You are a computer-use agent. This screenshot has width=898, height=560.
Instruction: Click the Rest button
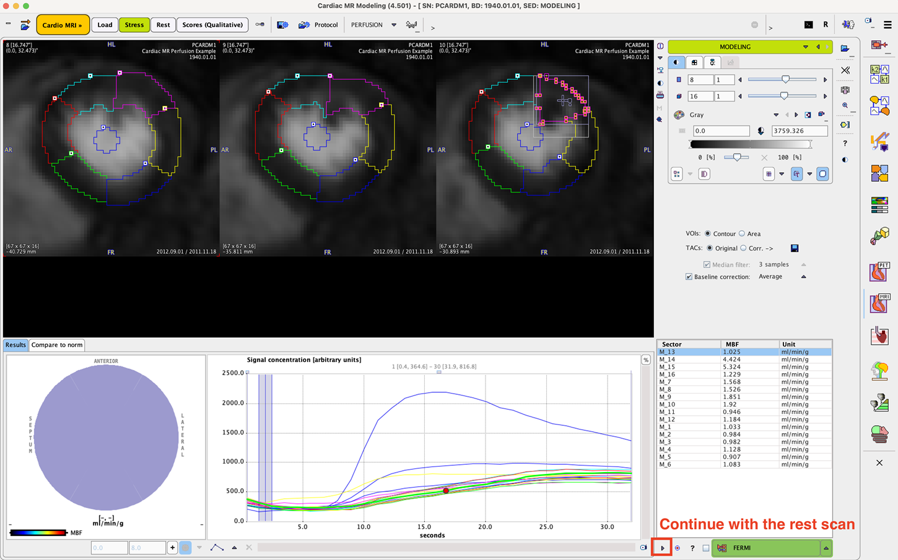(x=163, y=25)
